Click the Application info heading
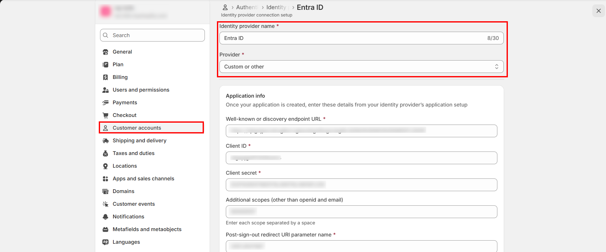Image resolution: width=606 pixels, height=252 pixels. (x=245, y=96)
